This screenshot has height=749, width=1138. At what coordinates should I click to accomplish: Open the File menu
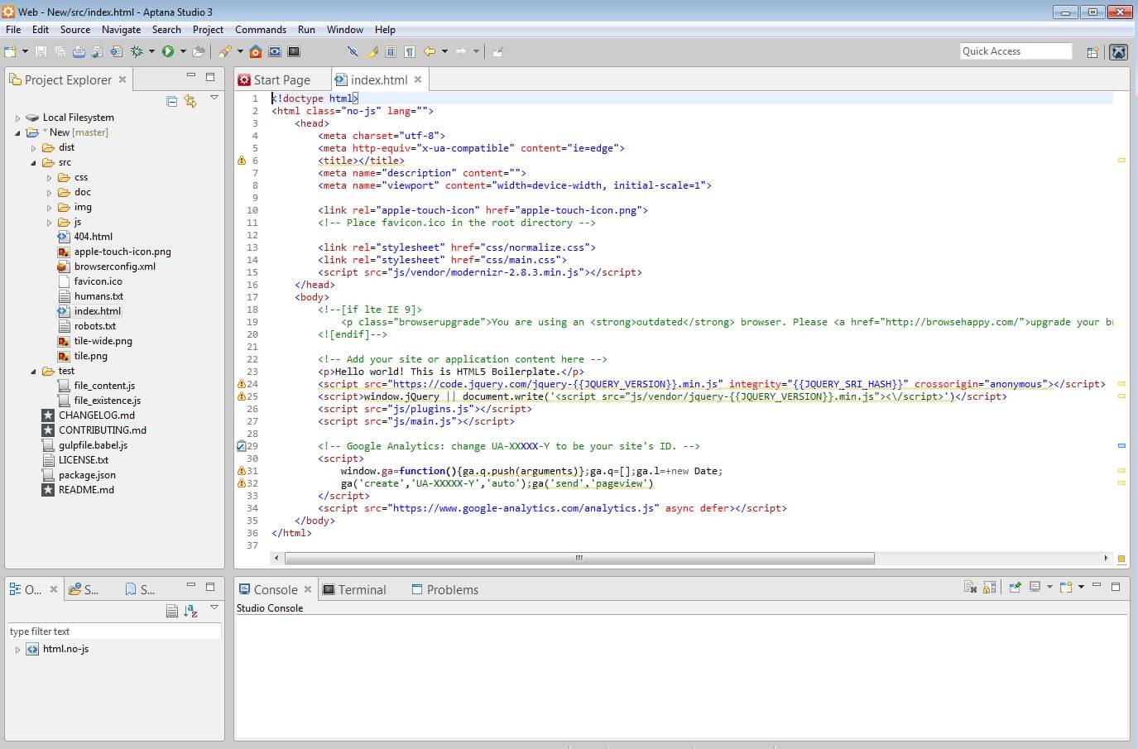tap(13, 29)
